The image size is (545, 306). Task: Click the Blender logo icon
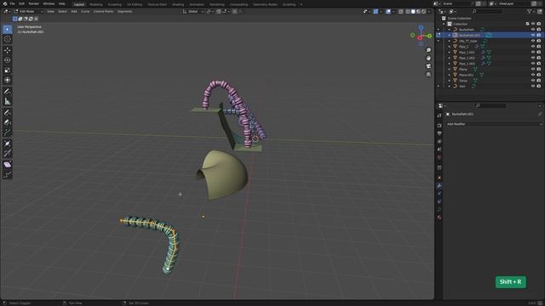pos(5,3)
